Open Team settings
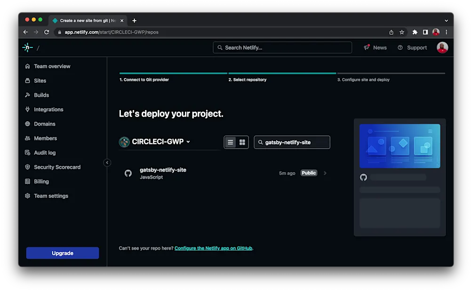The image size is (472, 291). tap(50, 196)
